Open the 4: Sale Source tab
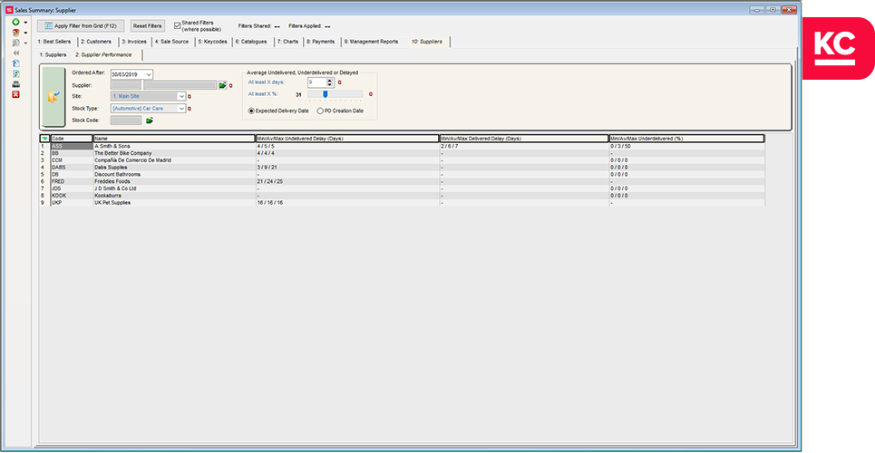This screenshot has width=875, height=453. pyautogui.click(x=172, y=42)
